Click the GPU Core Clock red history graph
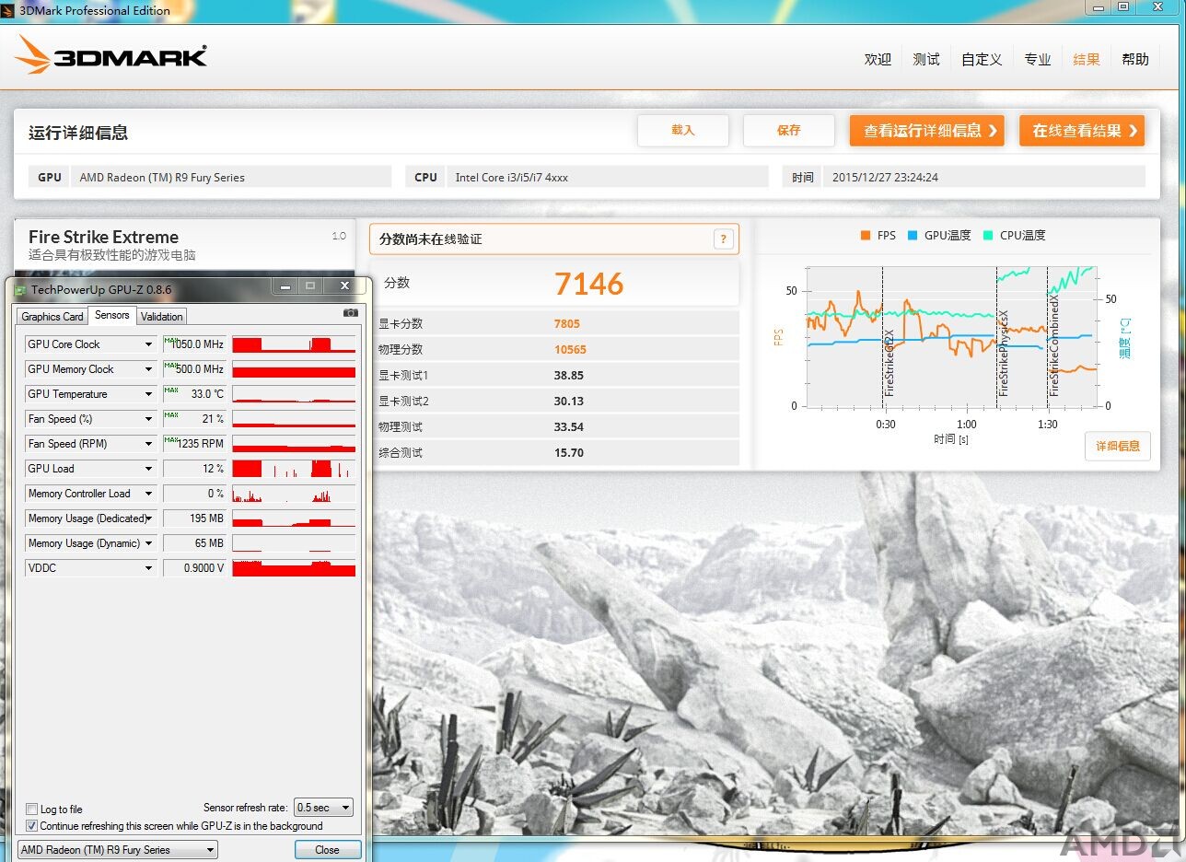 (x=294, y=344)
